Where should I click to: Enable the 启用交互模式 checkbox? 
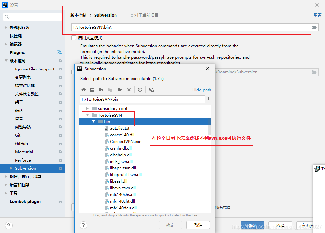[x=74, y=38]
